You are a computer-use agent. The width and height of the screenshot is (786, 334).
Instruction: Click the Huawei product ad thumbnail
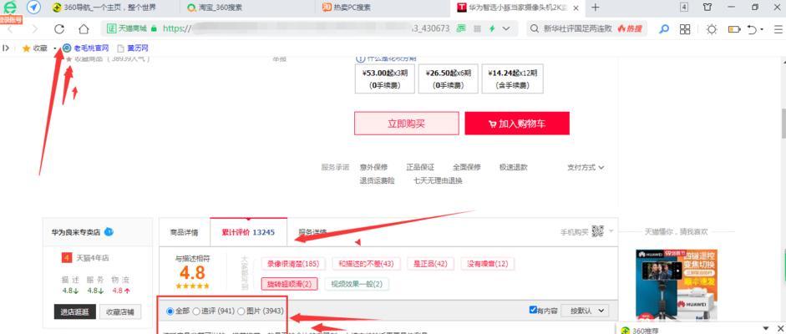point(677,285)
